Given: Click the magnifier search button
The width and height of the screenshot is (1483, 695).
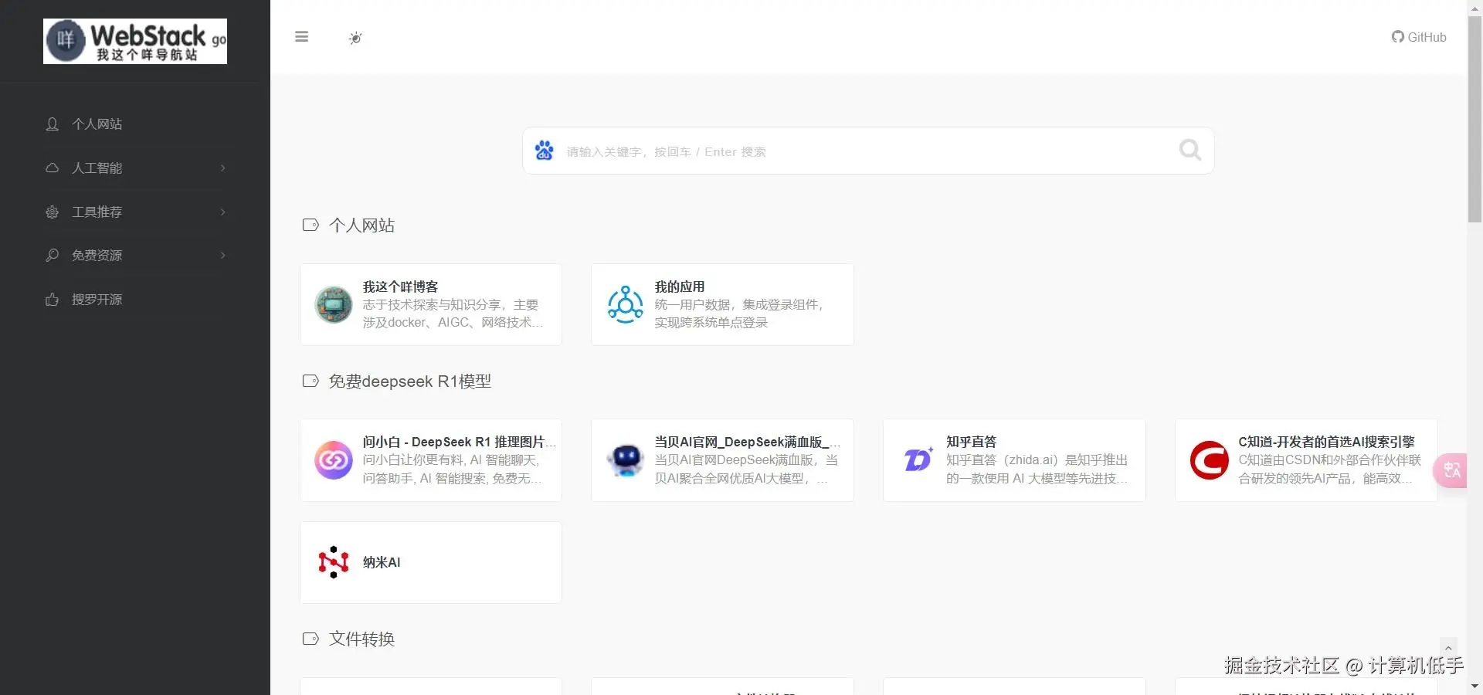Looking at the screenshot, I should pos(1190,150).
